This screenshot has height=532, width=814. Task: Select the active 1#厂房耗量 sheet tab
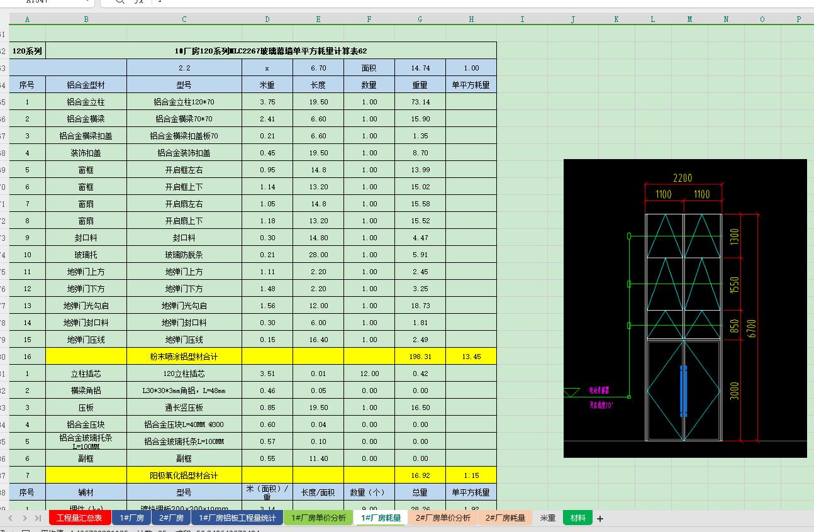[381, 518]
